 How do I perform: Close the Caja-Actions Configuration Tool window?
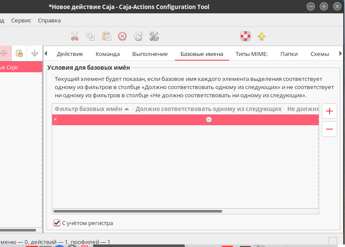[x=337, y=6]
